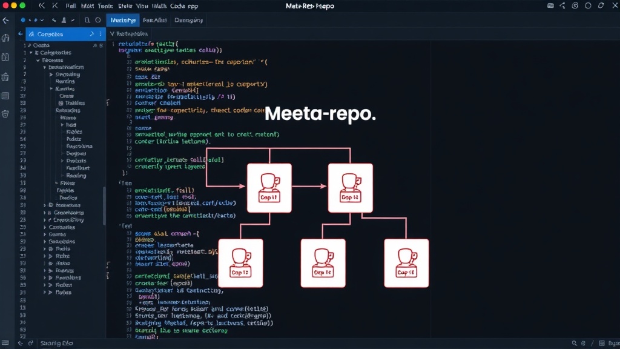Select the top-left cup node in the diagram
Image resolution: width=620 pixels, height=349 pixels.
coord(269,188)
